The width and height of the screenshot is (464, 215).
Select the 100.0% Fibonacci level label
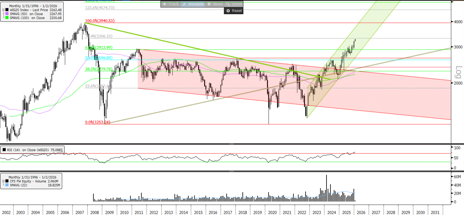(x=95, y=21)
